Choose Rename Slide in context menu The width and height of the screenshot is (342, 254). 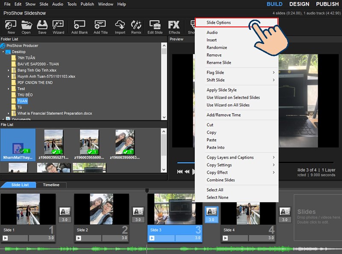(x=236, y=62)
